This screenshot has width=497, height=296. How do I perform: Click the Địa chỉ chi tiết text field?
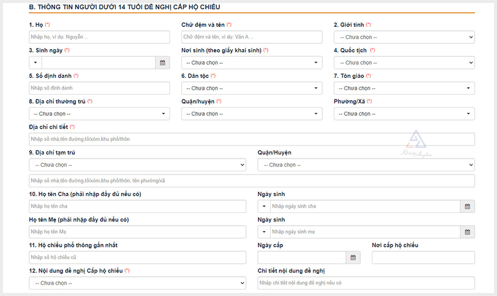(251, 139)
